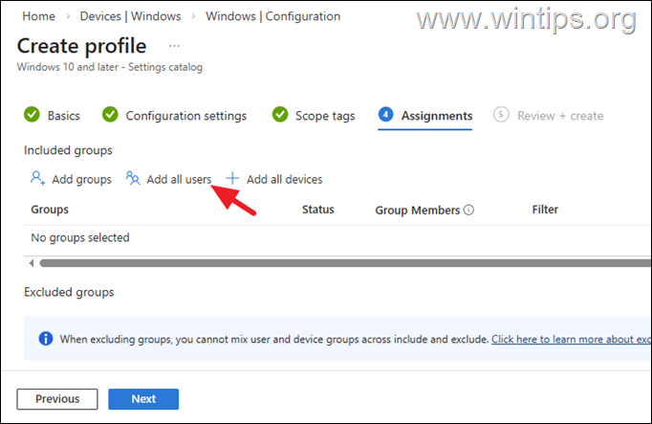Click the Group Members column header
The width and height of the screenshot is (652, 424).
(418, 211)
